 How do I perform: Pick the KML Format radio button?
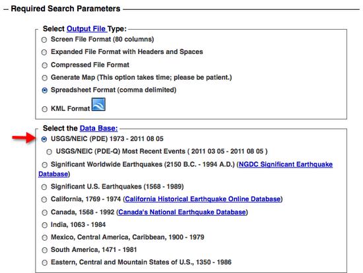click(x=44, y=109)
